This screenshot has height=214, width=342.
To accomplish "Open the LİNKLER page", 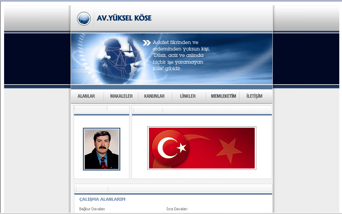I will coord(188,96).
